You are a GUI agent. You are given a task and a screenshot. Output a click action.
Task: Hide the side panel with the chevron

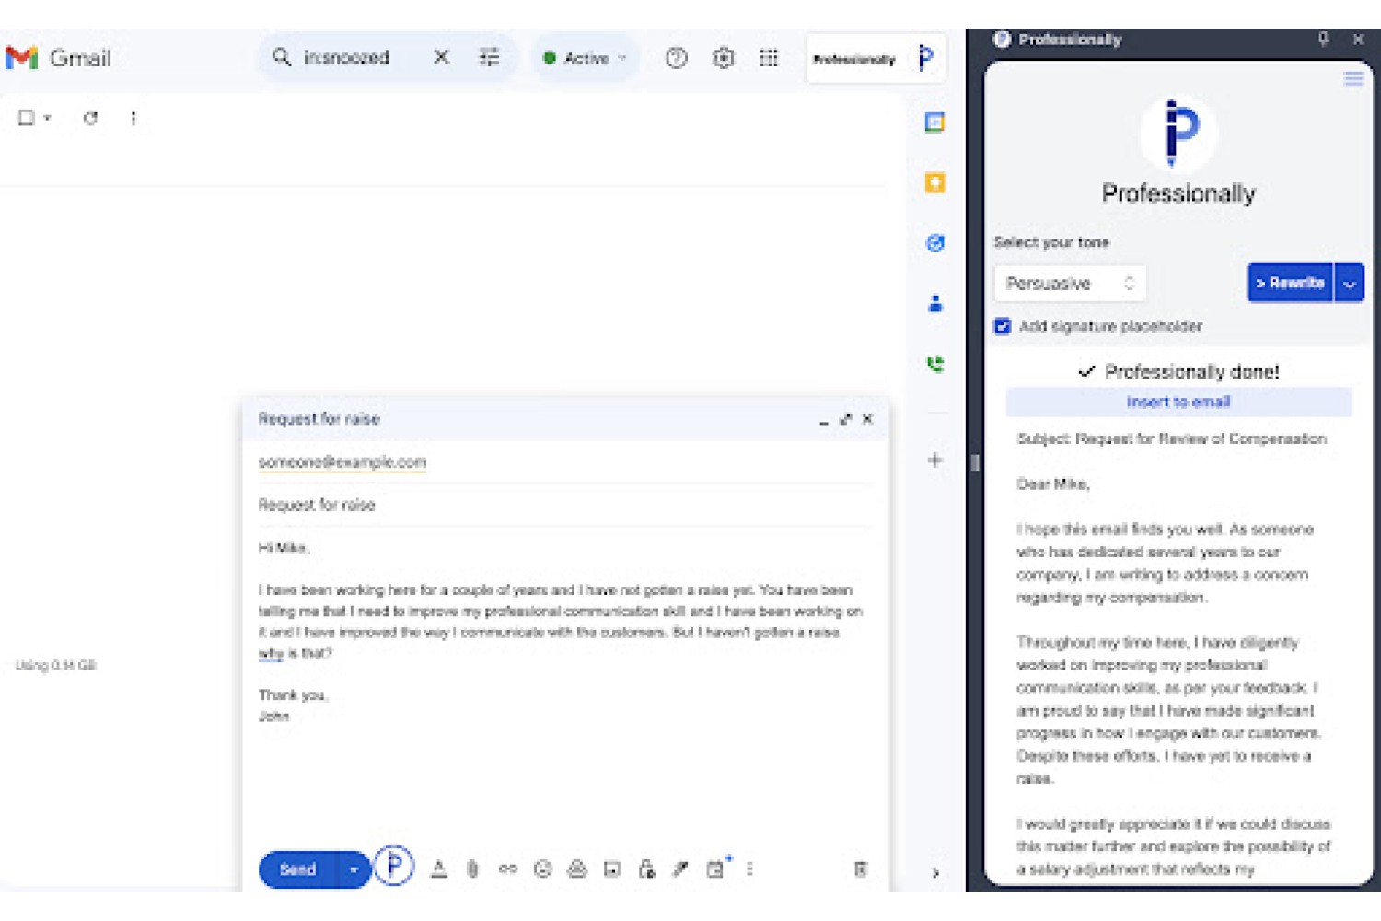tap(935, 872)
